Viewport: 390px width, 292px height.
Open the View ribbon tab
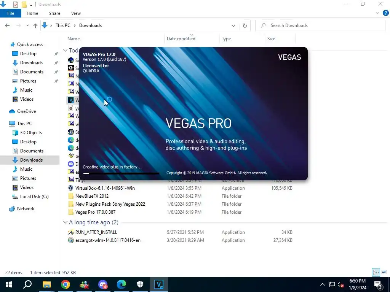[76, 13]
